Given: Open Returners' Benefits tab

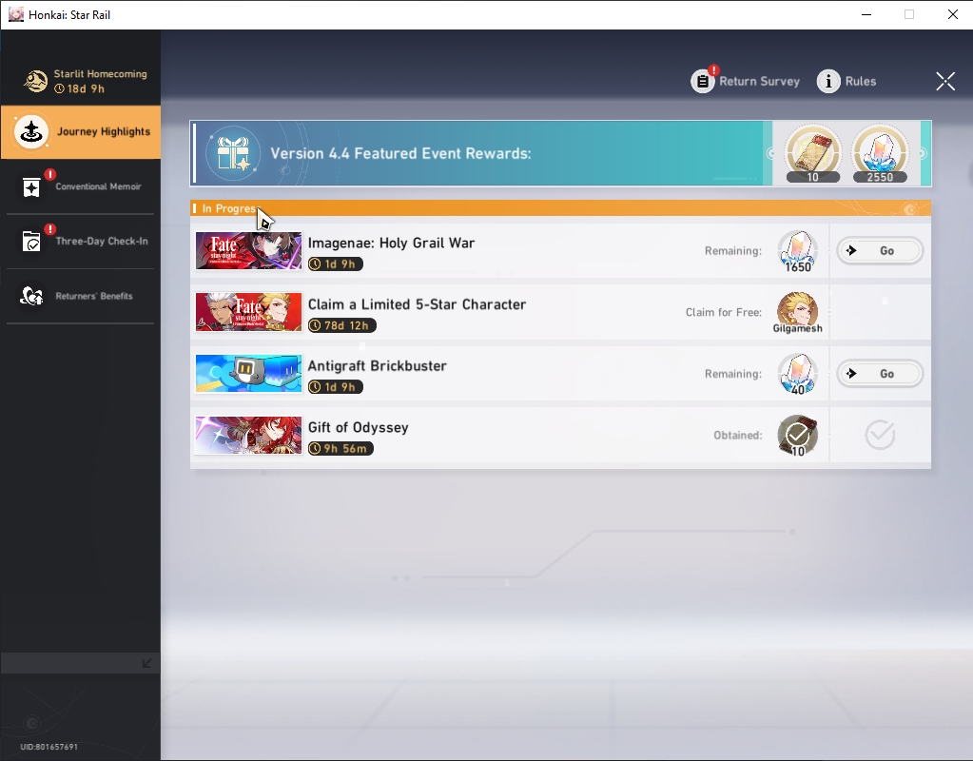Looking at the screenshot, I should pyautogui.click(x=81, y=296).
